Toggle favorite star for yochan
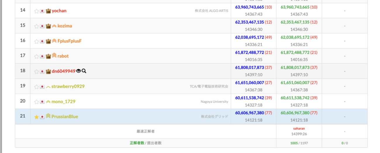380x153 pixels. pos(36,11)
